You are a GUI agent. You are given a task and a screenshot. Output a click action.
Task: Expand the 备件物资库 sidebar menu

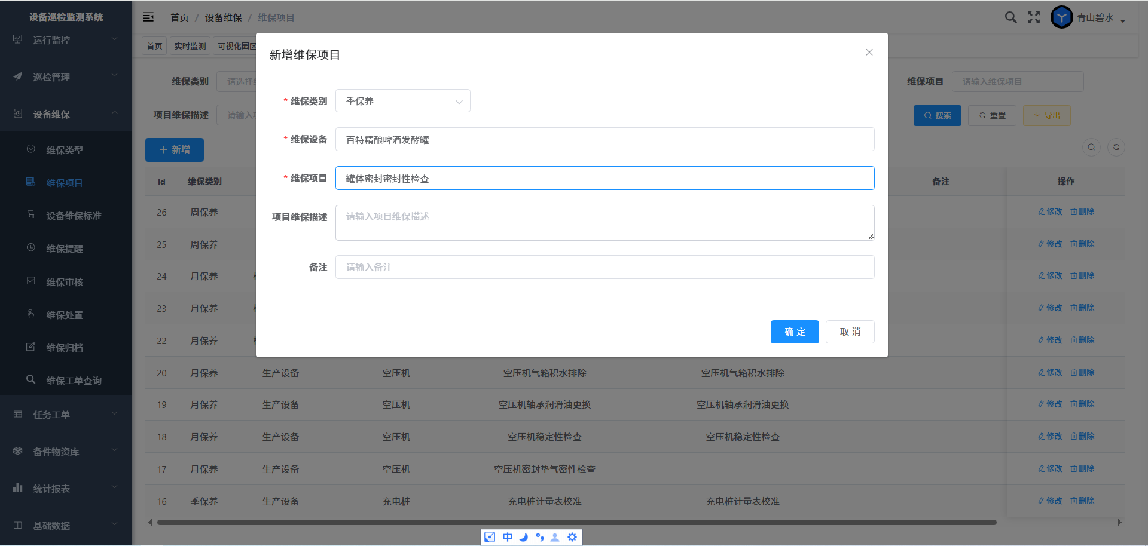pos(66,452)
